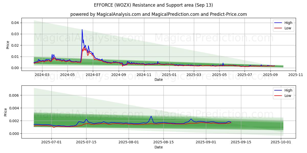The image size is (307, 153).
Task: Click the 'Date' x-axis label of the top chart
Action: pos(159,80)
